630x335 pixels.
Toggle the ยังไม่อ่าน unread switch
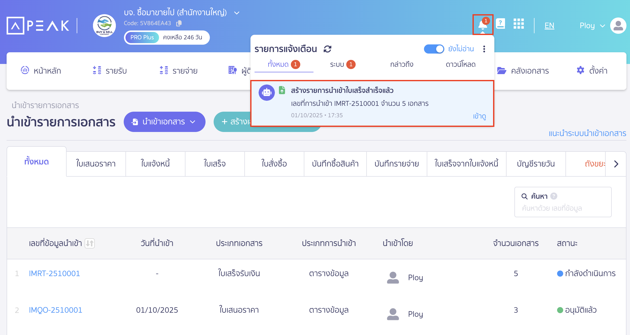[434, 49]
